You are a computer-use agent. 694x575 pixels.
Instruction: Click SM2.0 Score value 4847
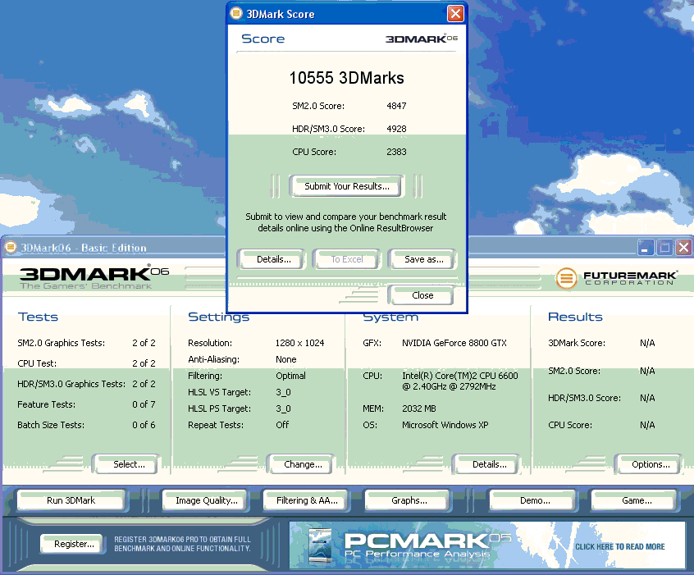coord(396,107)
